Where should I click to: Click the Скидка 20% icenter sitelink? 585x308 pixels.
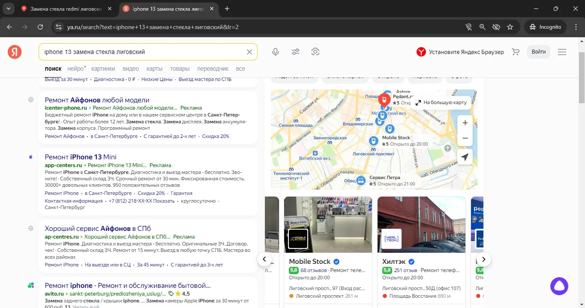(x=216, y=136)
